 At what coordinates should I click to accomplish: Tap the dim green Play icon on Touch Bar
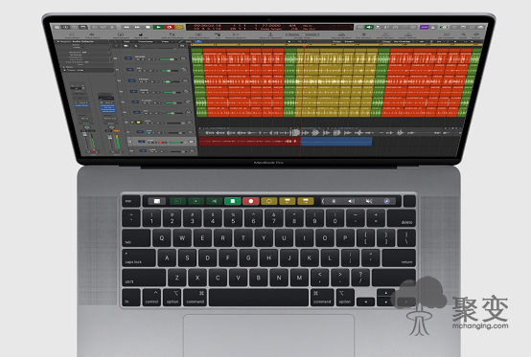(x=196, y=201)
